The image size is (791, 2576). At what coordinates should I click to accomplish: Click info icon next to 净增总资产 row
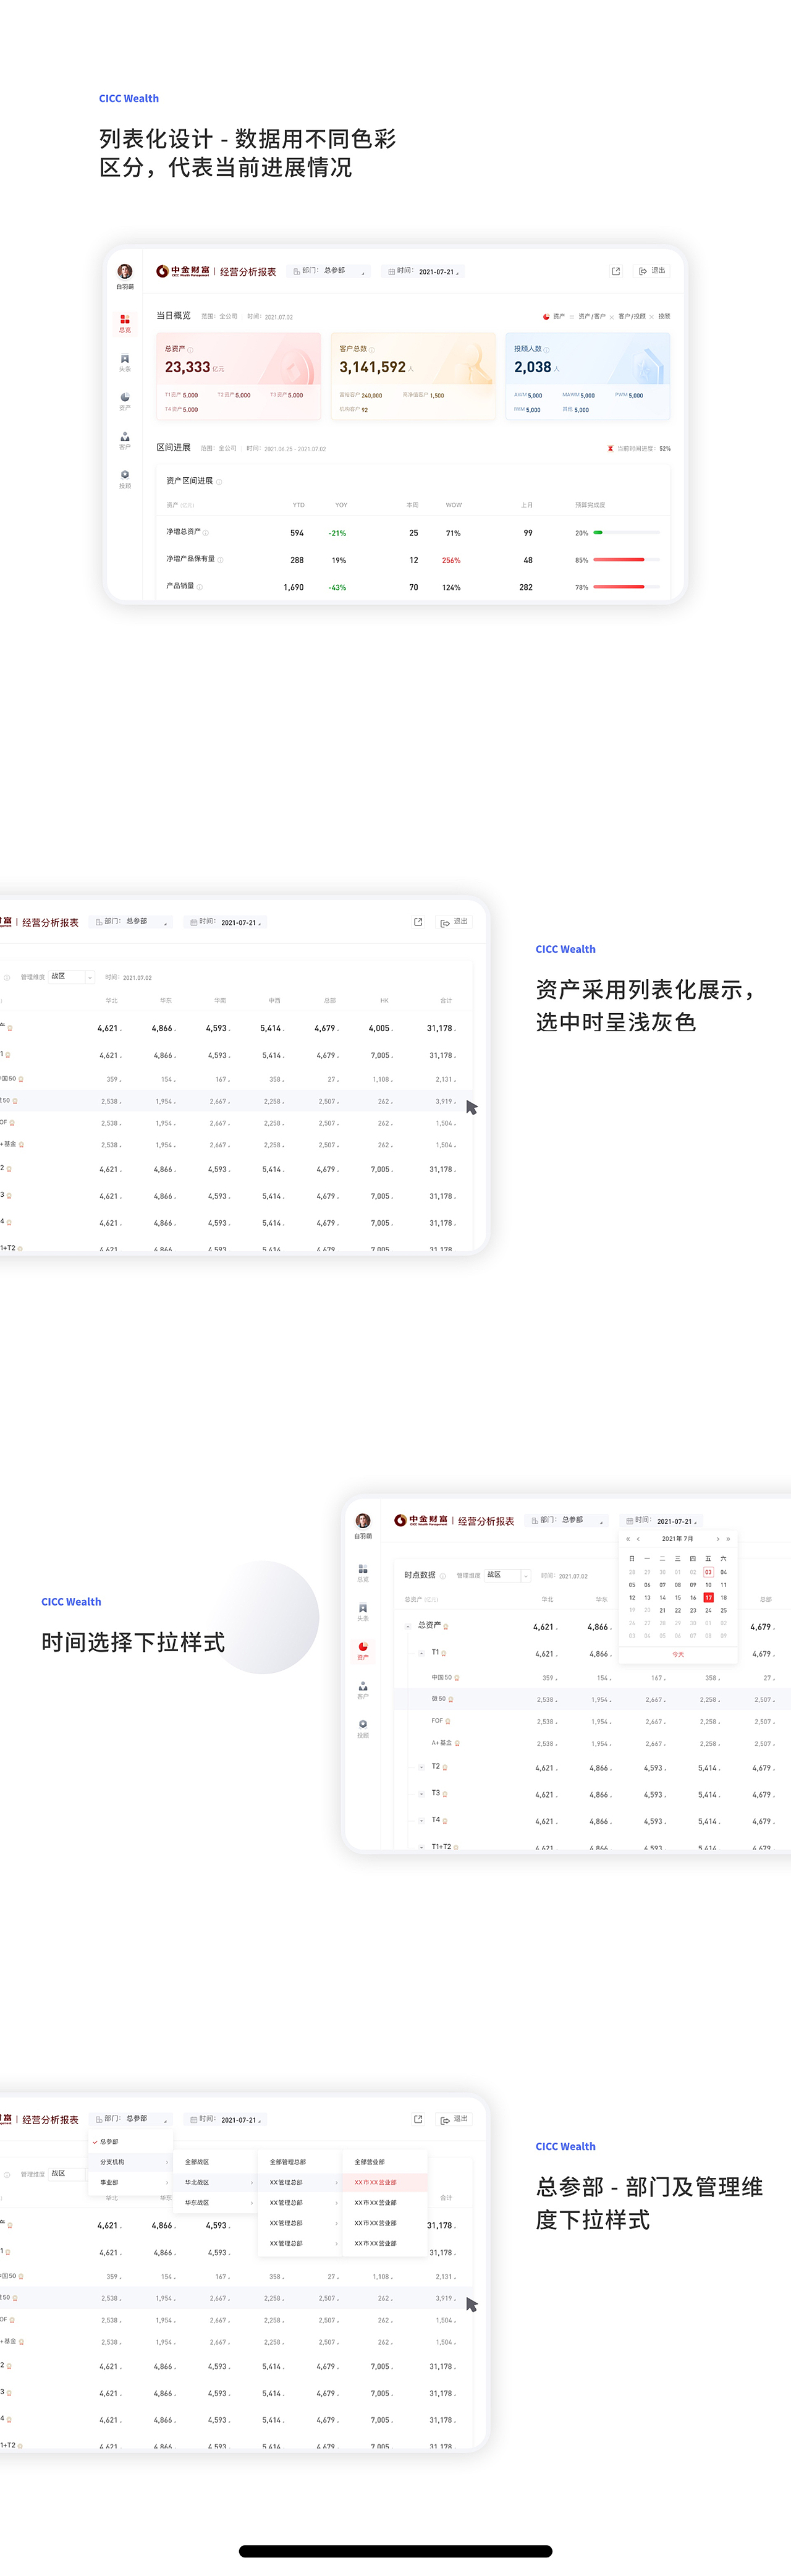tap(206, 532)
